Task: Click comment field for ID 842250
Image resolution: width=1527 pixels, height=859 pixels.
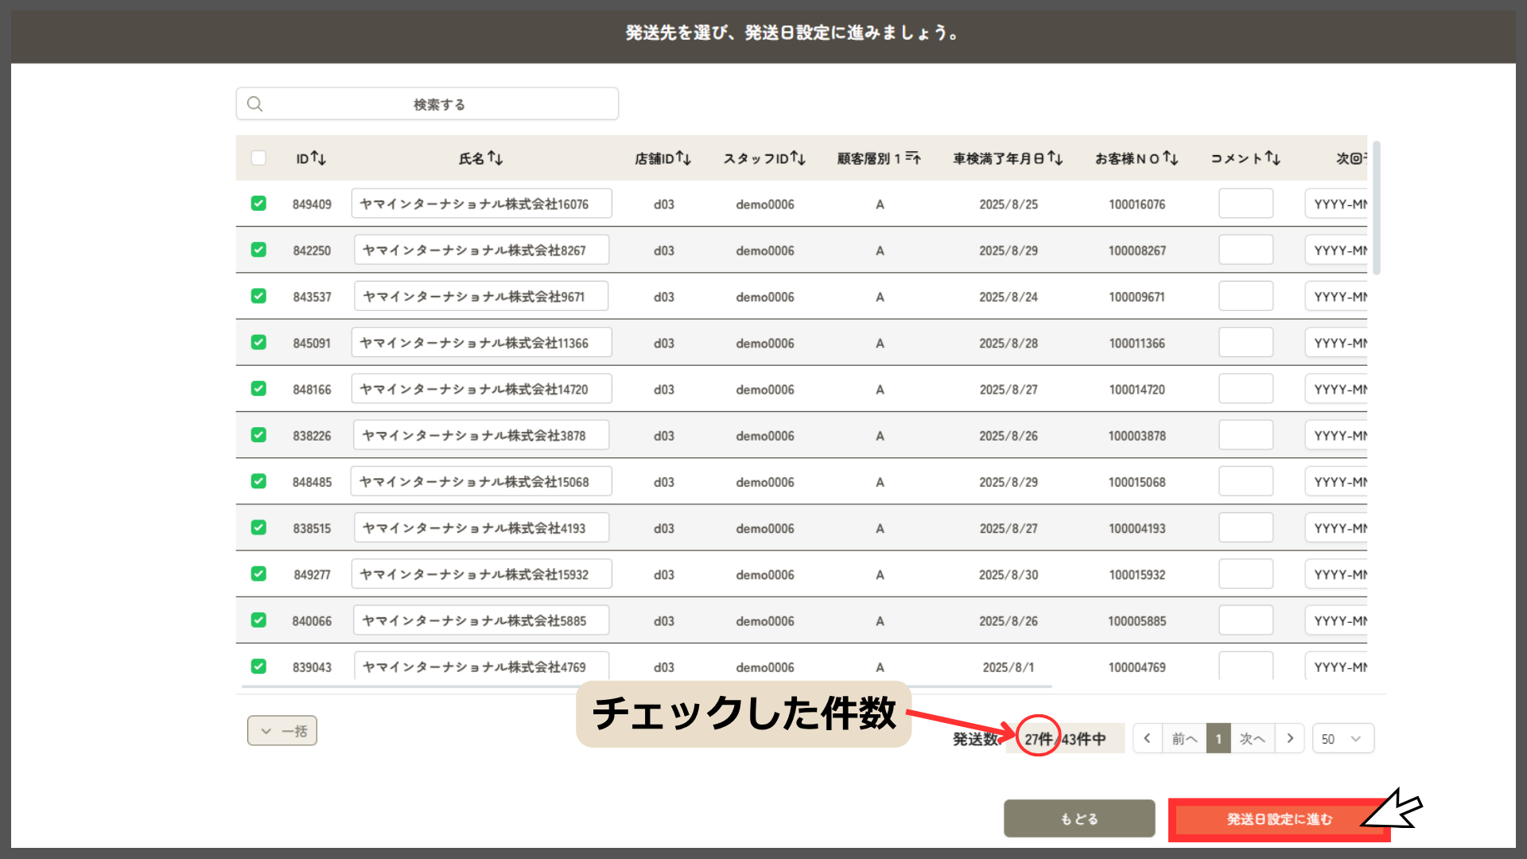Action: click(x=1245, y=250)
